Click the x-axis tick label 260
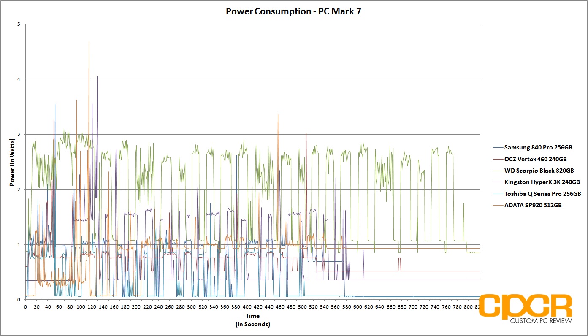The image size is (588, 336). [169, 306]
